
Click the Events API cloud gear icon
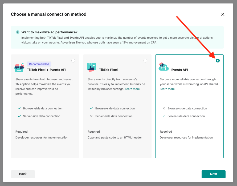click(164, 67)
